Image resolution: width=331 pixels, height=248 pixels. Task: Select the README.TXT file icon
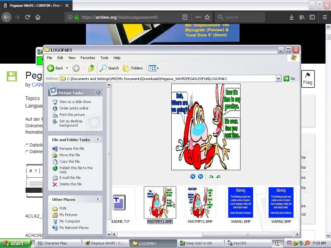click(x=119, y=202)
